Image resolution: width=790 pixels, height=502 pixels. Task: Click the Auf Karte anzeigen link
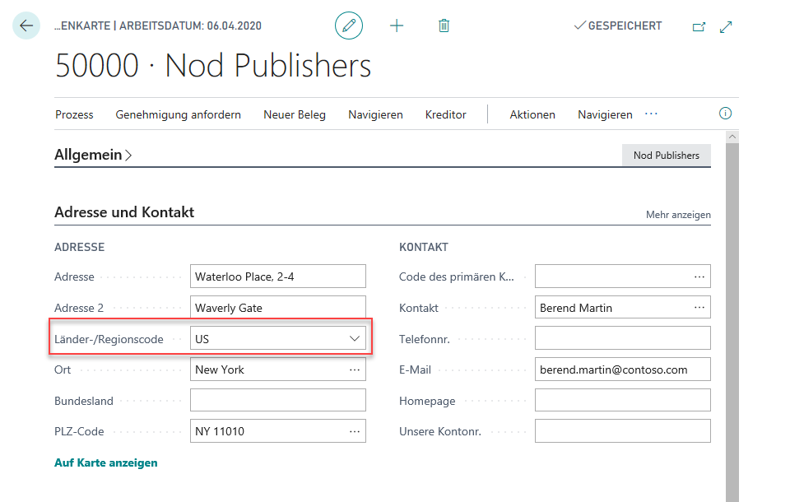(106, 462)
